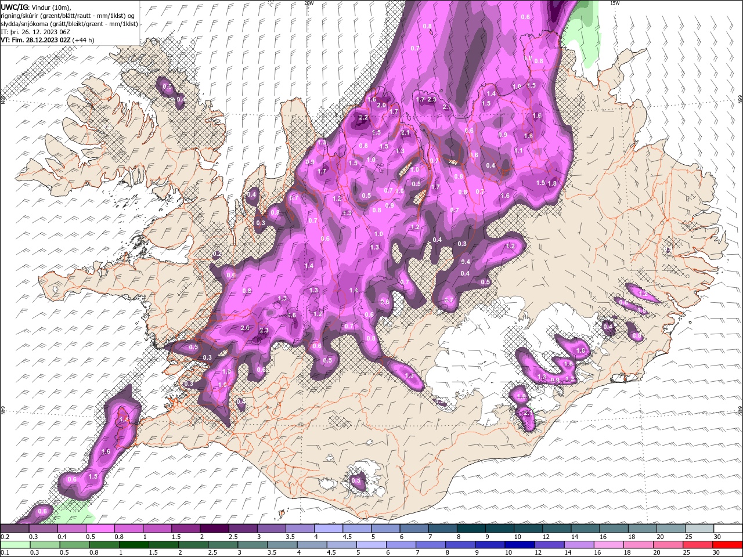Viewport: 743px width, 557px height.
Task: Click bright pink snow swatch between 0.5 and 0.8
Action: pos(100,529)
